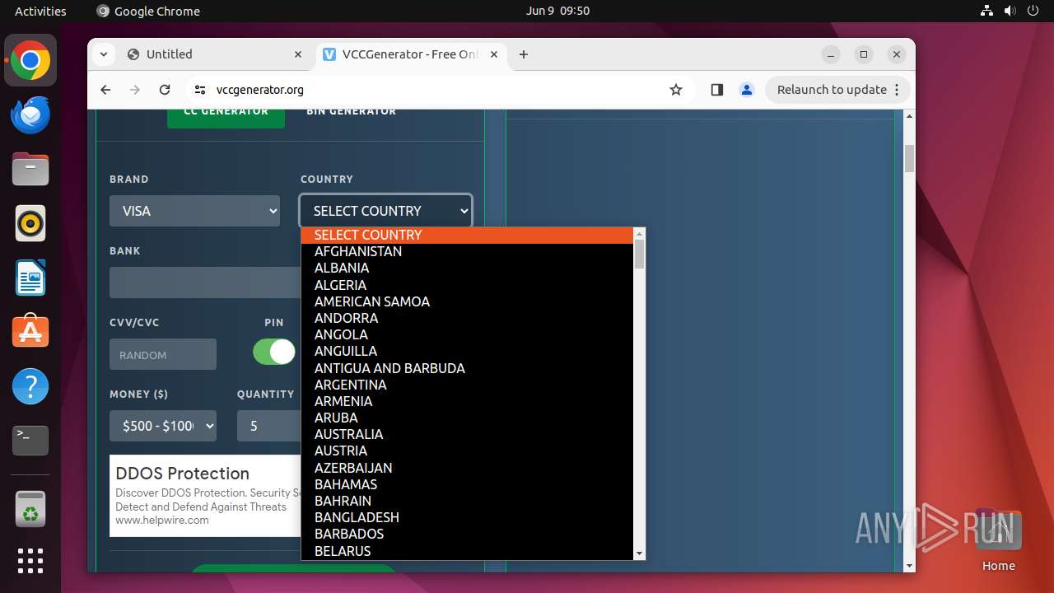Close the VCCGenerator tab
The height and width of the screenshot is (593, 1054).
click(494, 54)
